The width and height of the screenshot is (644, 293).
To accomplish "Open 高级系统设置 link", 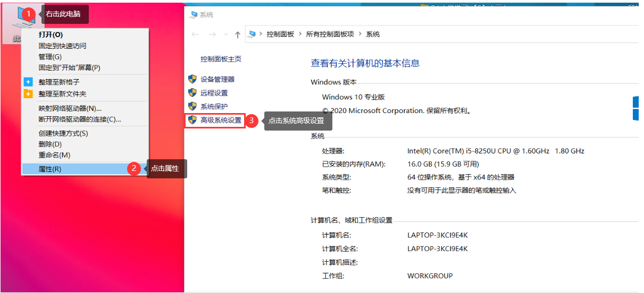I will point(221,120).
